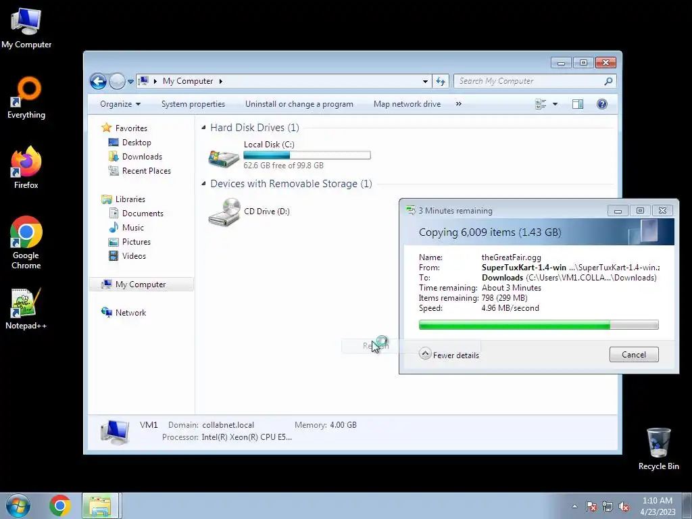Click Action Center flag tray icon
This screenshot has width=692, height=519.
click(x=591, y=506)
